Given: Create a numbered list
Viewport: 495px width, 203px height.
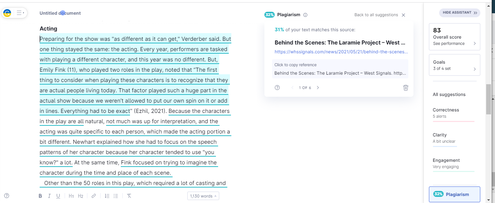Looking at the screenshot, I should [x=107, y=196].
